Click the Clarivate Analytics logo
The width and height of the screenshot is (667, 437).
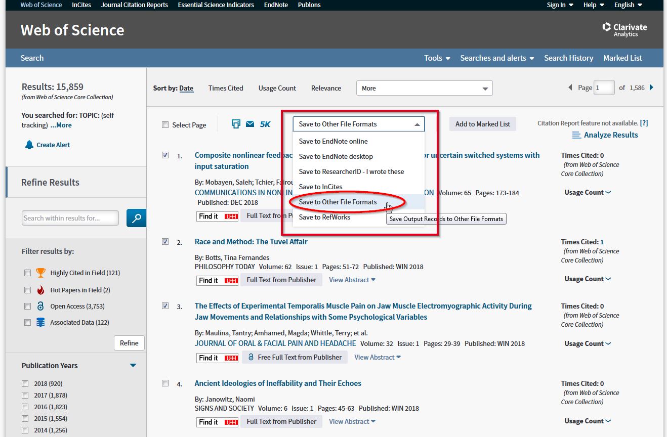tap(624, 29)
